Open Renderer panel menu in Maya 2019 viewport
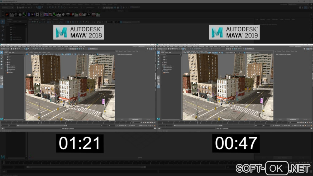The image size is (313, 176). point(201,51)
